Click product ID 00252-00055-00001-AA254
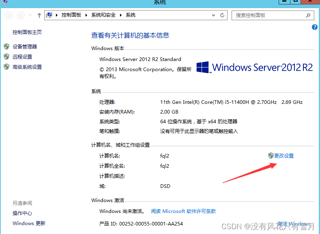The height and width of the screenshot is (234, 320). click(x=151, y=224)
